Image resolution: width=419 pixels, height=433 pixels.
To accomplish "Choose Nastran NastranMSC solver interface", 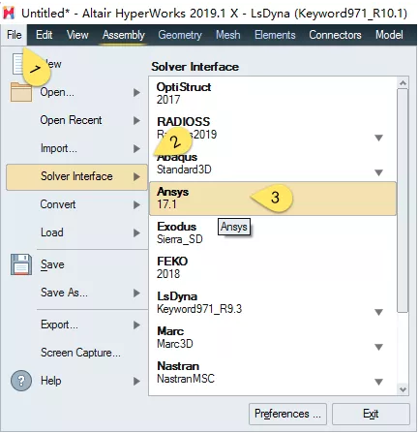I will coord(273,372).
